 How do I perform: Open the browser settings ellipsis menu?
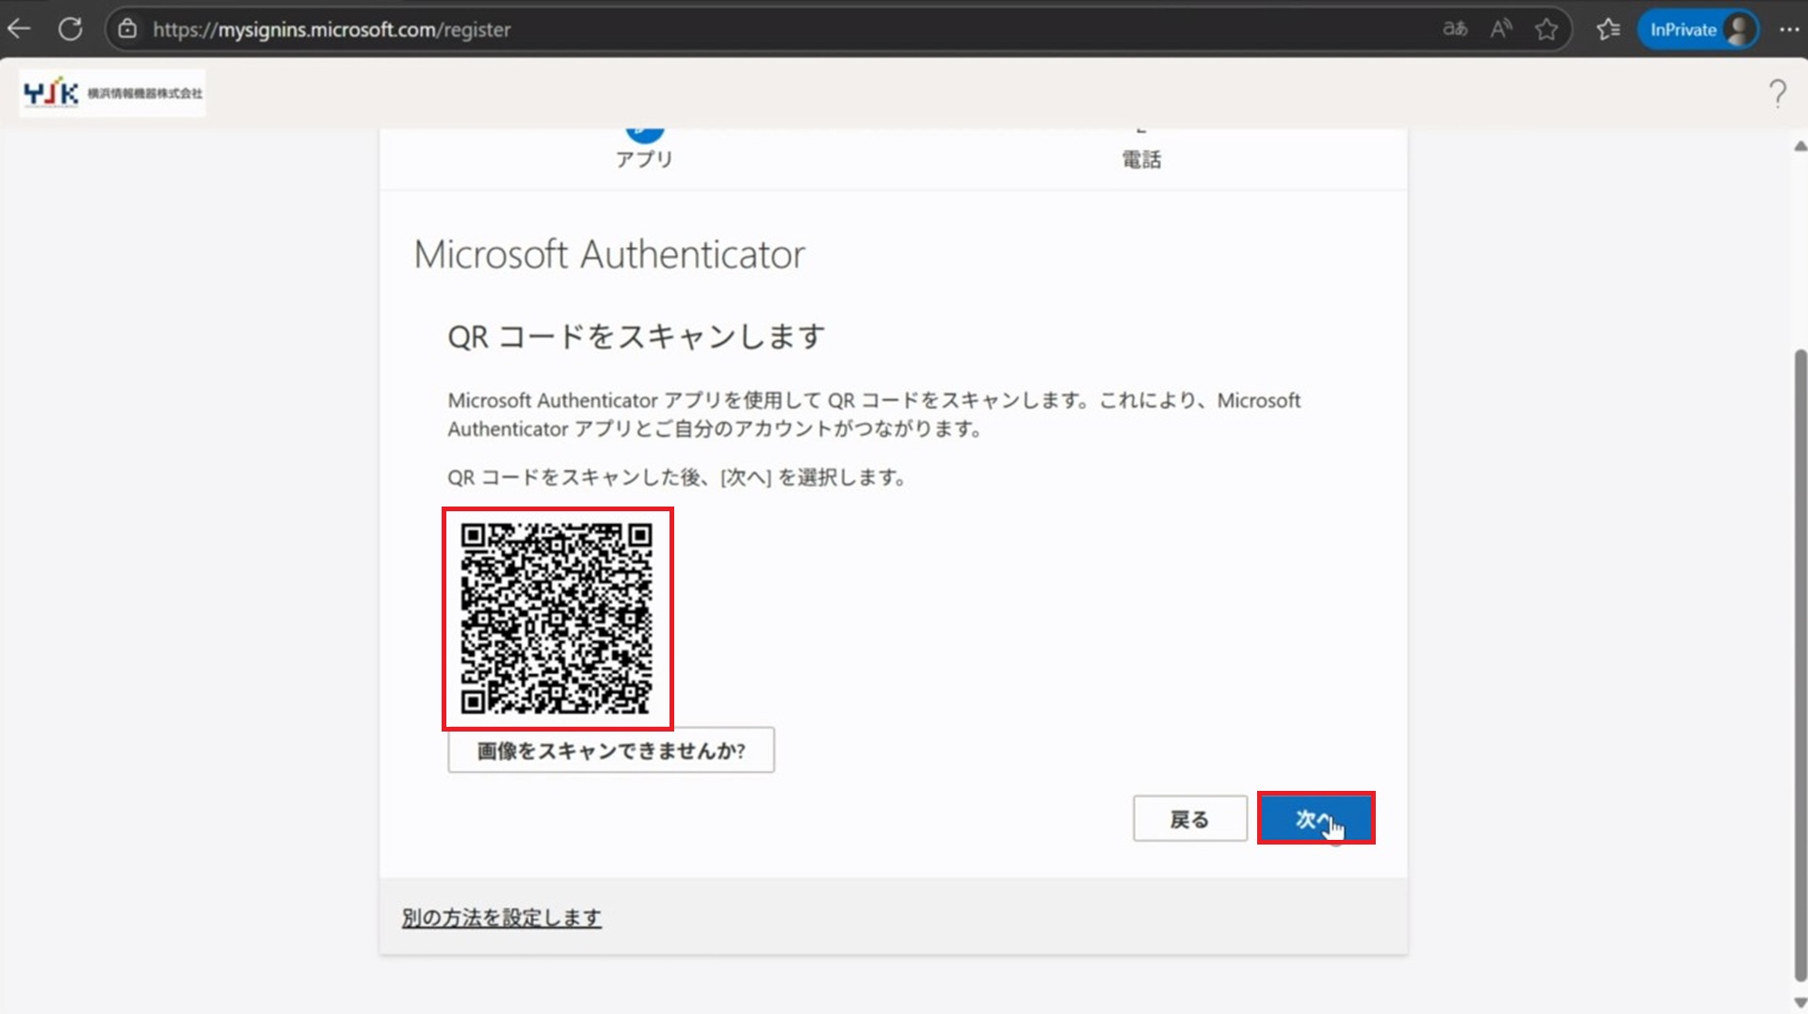(1789, 29)
